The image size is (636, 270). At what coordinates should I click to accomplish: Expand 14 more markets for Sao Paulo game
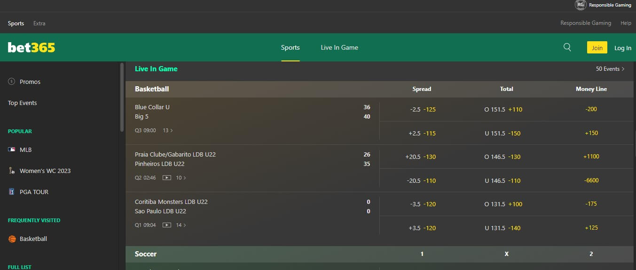point(181,225)
